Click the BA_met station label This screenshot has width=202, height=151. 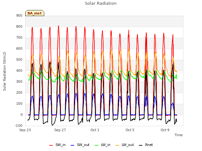coord(35,13)
